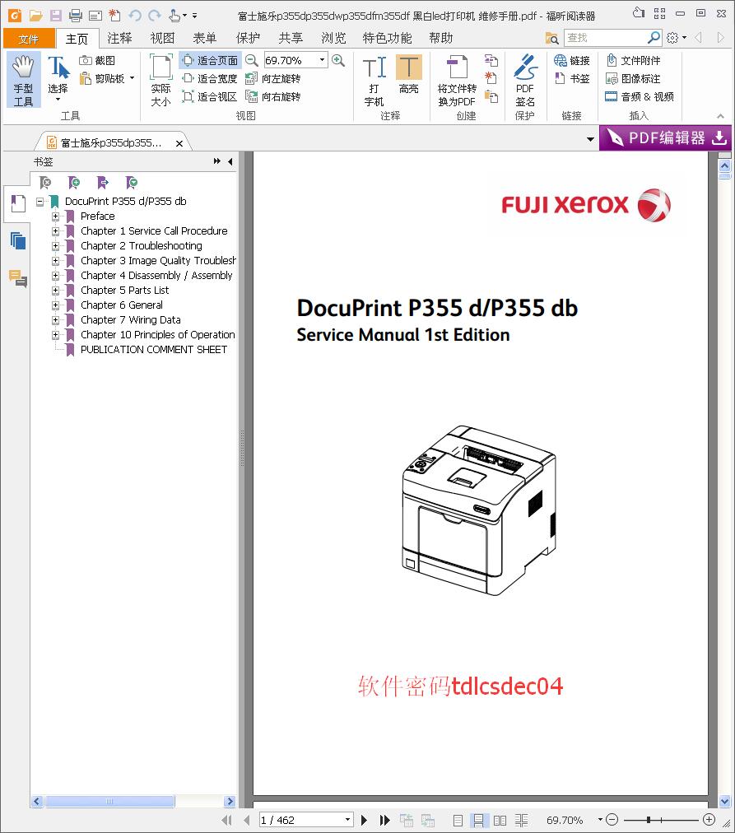
Task: Select the Typewriter (打字机) tool
Action: [x=374, y=80]
